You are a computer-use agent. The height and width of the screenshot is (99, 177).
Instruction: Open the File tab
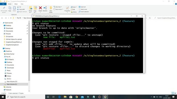pos(3,4)
